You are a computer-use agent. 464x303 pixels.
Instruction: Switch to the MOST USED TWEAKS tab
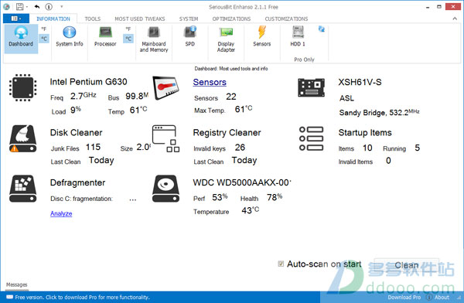pos(140,19)
